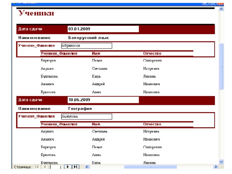The height and width of the screenshot is (174, 232).
Task: Click patronymic Сидорович in Белорусский язык group
Action: (152, 61)
